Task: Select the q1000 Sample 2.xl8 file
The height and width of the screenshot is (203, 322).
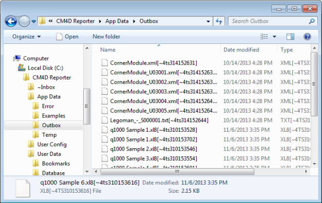Action: [154, 149]
